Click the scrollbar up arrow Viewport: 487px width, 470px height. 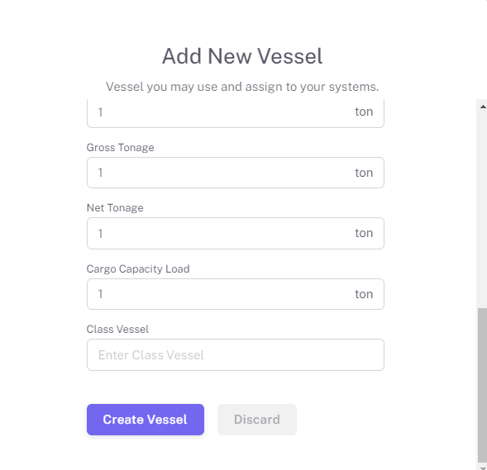(x=483, y=107)
